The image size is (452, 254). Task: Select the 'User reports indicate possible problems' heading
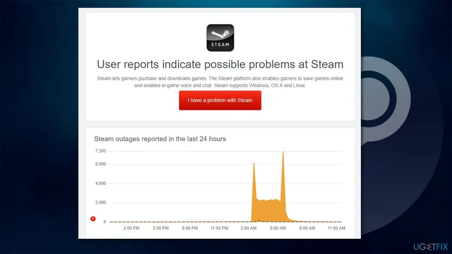[x=220, y=64]
